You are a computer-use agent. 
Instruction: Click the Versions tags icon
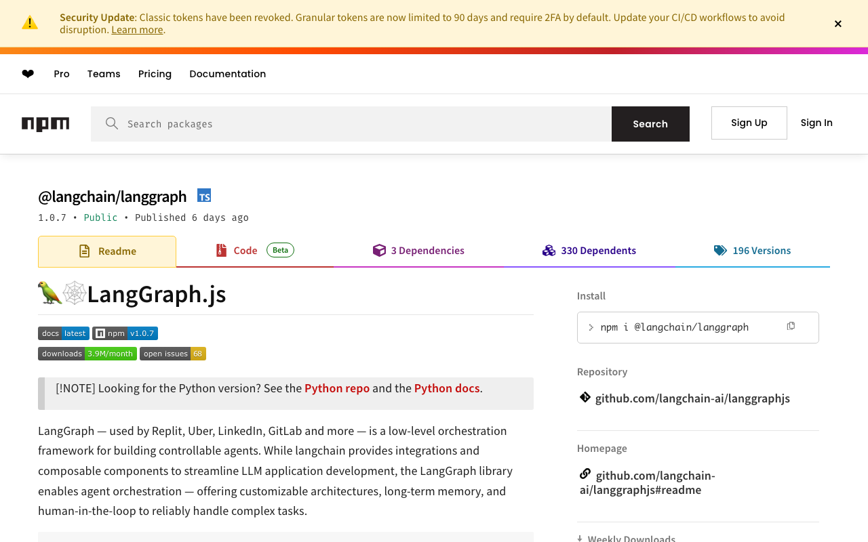[x=720, y=251]
